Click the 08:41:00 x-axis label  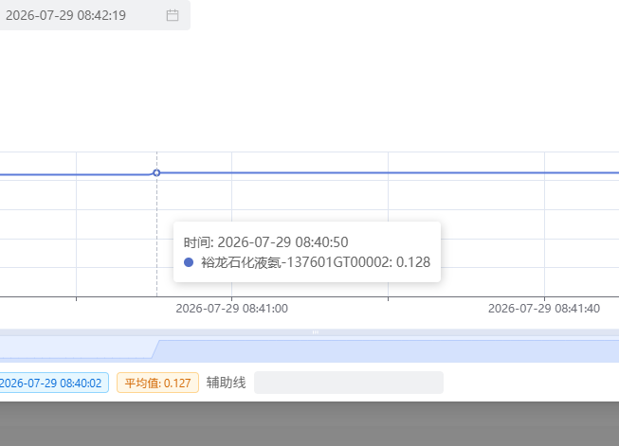(231, 309)
